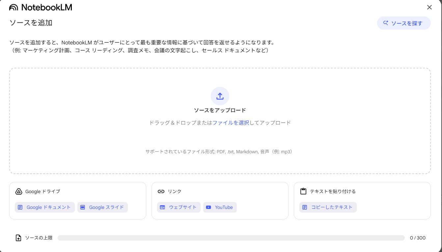
Task: Select the Google ドキュメント chip
Action: coord(45,207)
